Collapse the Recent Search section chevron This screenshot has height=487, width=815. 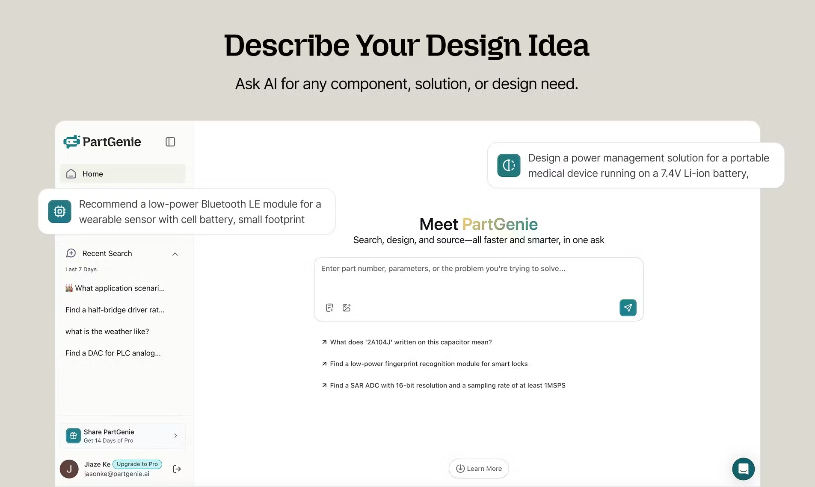pos(175,254)
